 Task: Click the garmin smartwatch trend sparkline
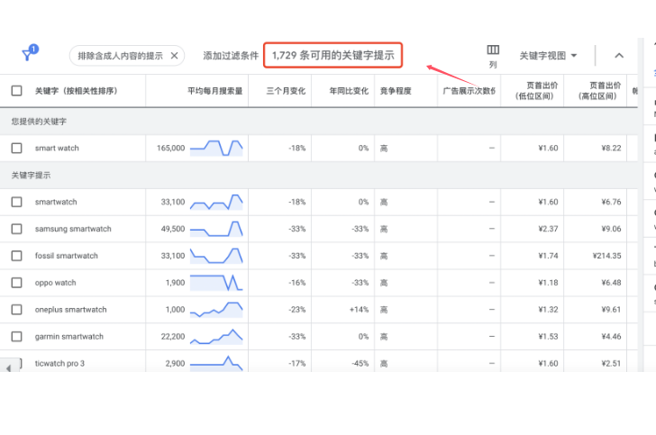click(x=216, y=337)
